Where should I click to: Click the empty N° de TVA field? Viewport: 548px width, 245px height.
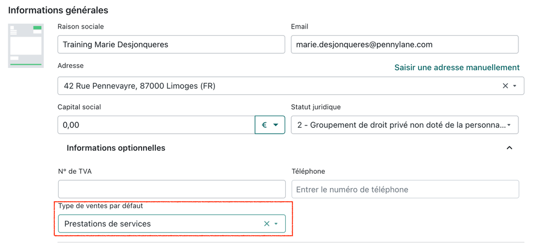[171, 189]
